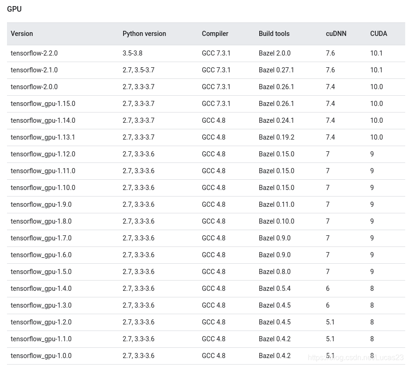The height and width of the screenshot is (366, 408).
Task: Select the tensorflow-2.2.0 version cell
Action: (34, 53)
